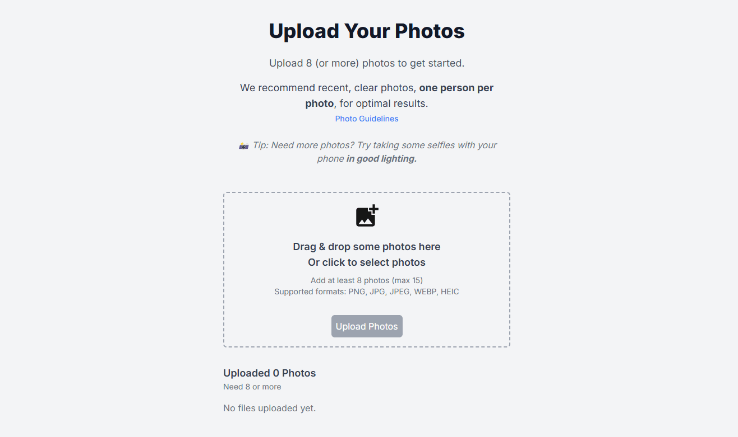Image resolution: width=738 pixels, height=437 pixels.
Task: Click the bold "in good lighting." text
Action: pos(381,159)
